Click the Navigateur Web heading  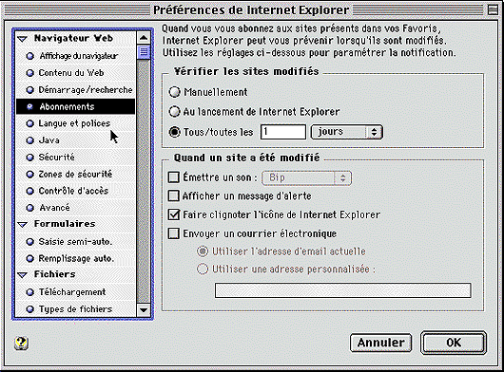point(73,38)
